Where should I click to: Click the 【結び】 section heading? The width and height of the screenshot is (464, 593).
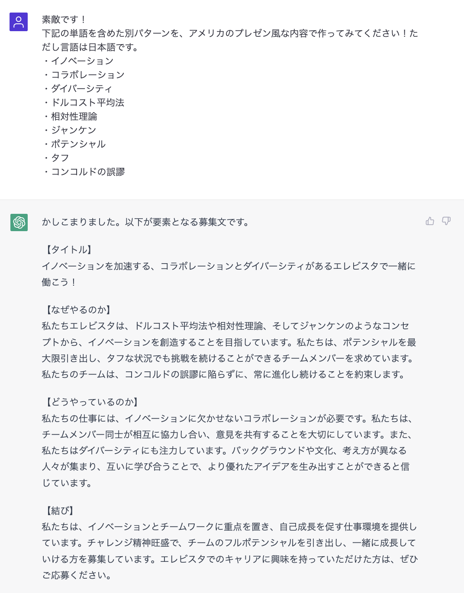tap(60, 511)
